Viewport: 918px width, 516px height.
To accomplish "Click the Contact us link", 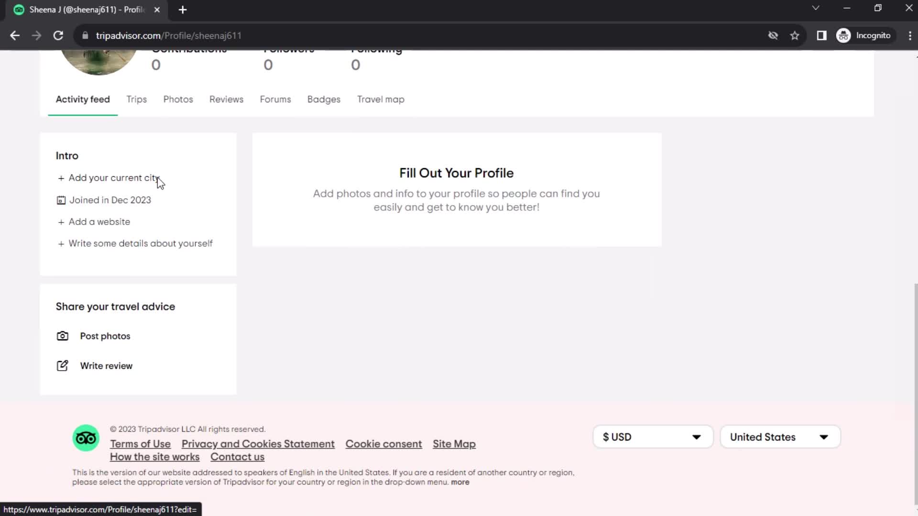I will [x=238, y=457].
